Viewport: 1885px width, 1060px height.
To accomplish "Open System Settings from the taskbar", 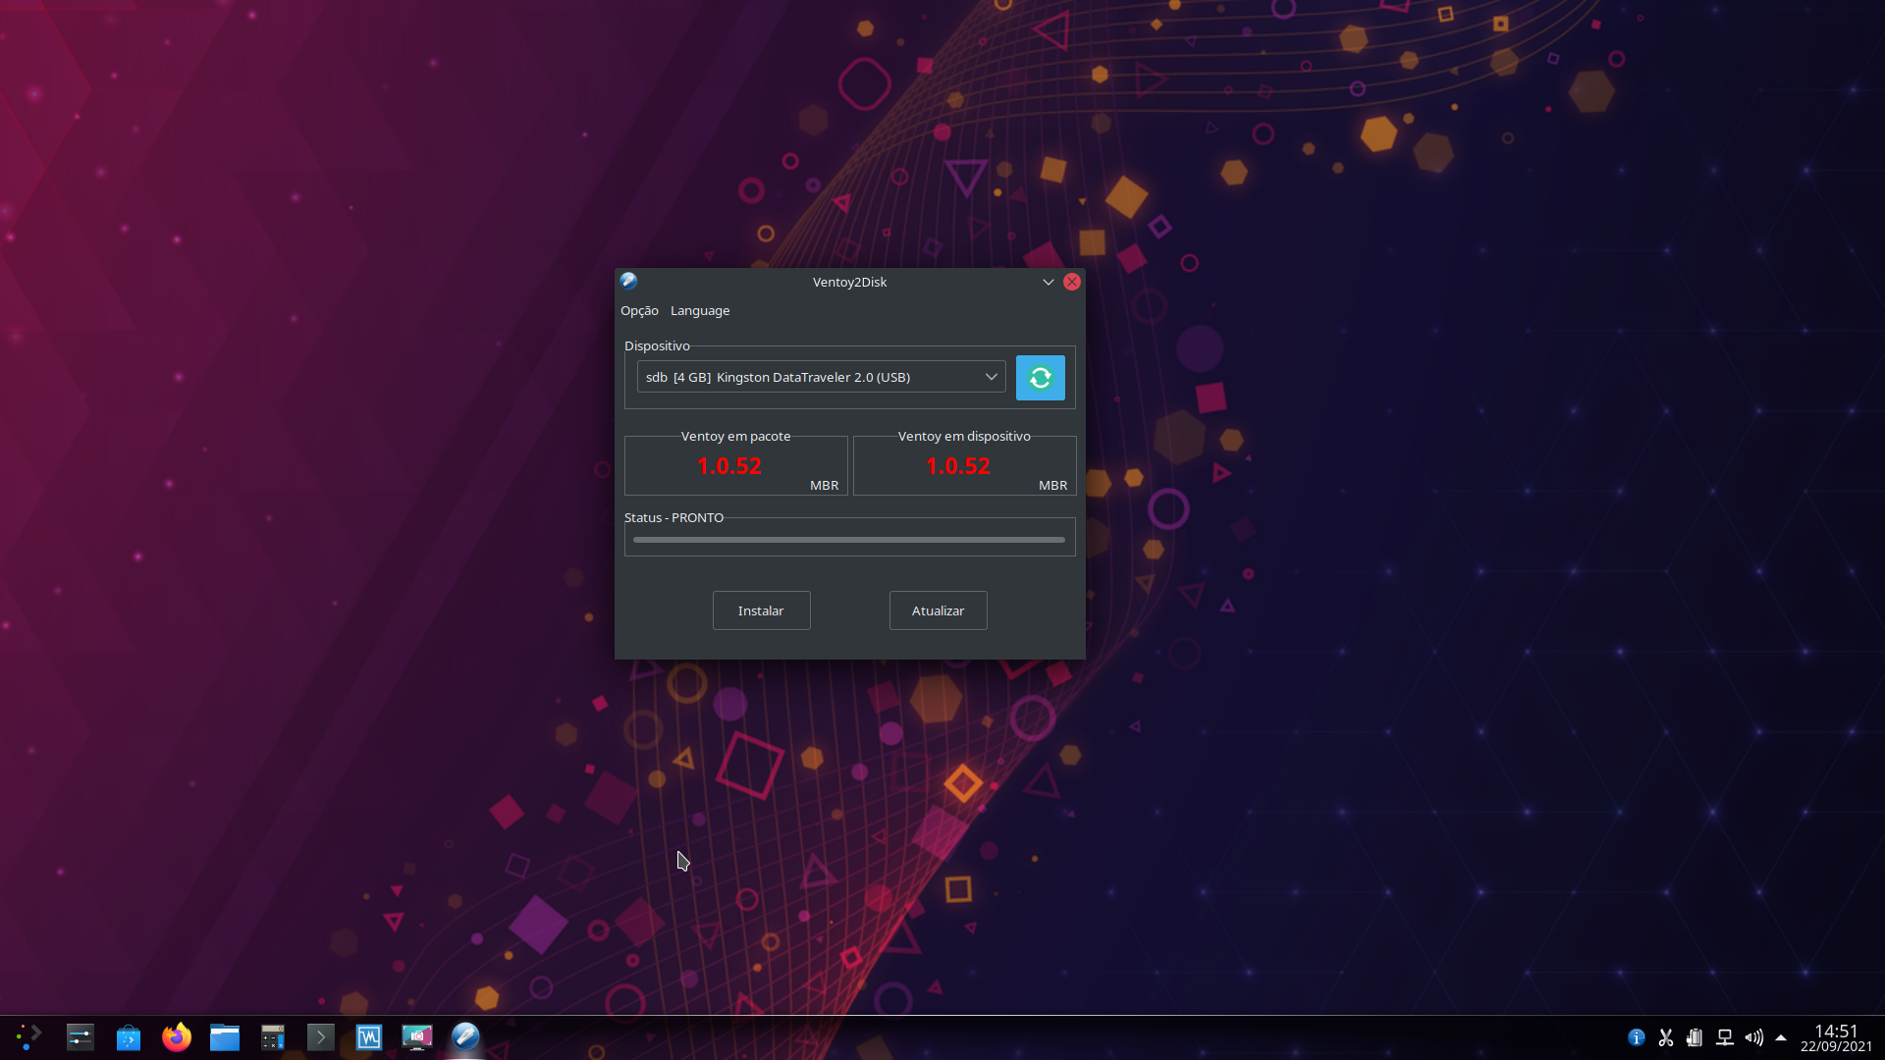I will click(80, 1036).
